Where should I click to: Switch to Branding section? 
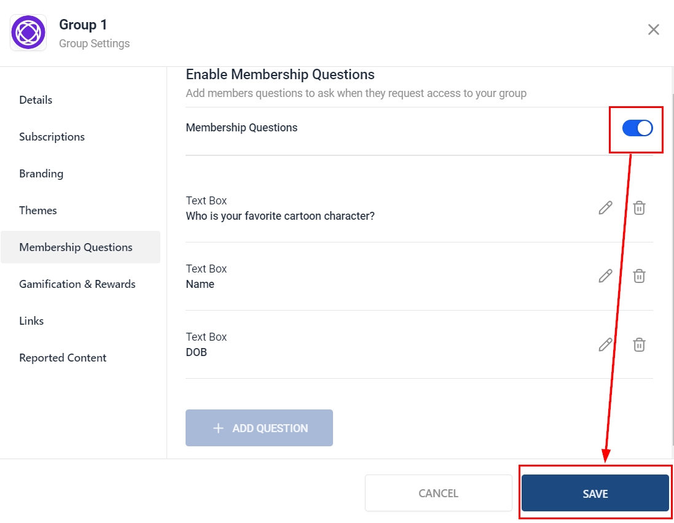tap(41, 174)
